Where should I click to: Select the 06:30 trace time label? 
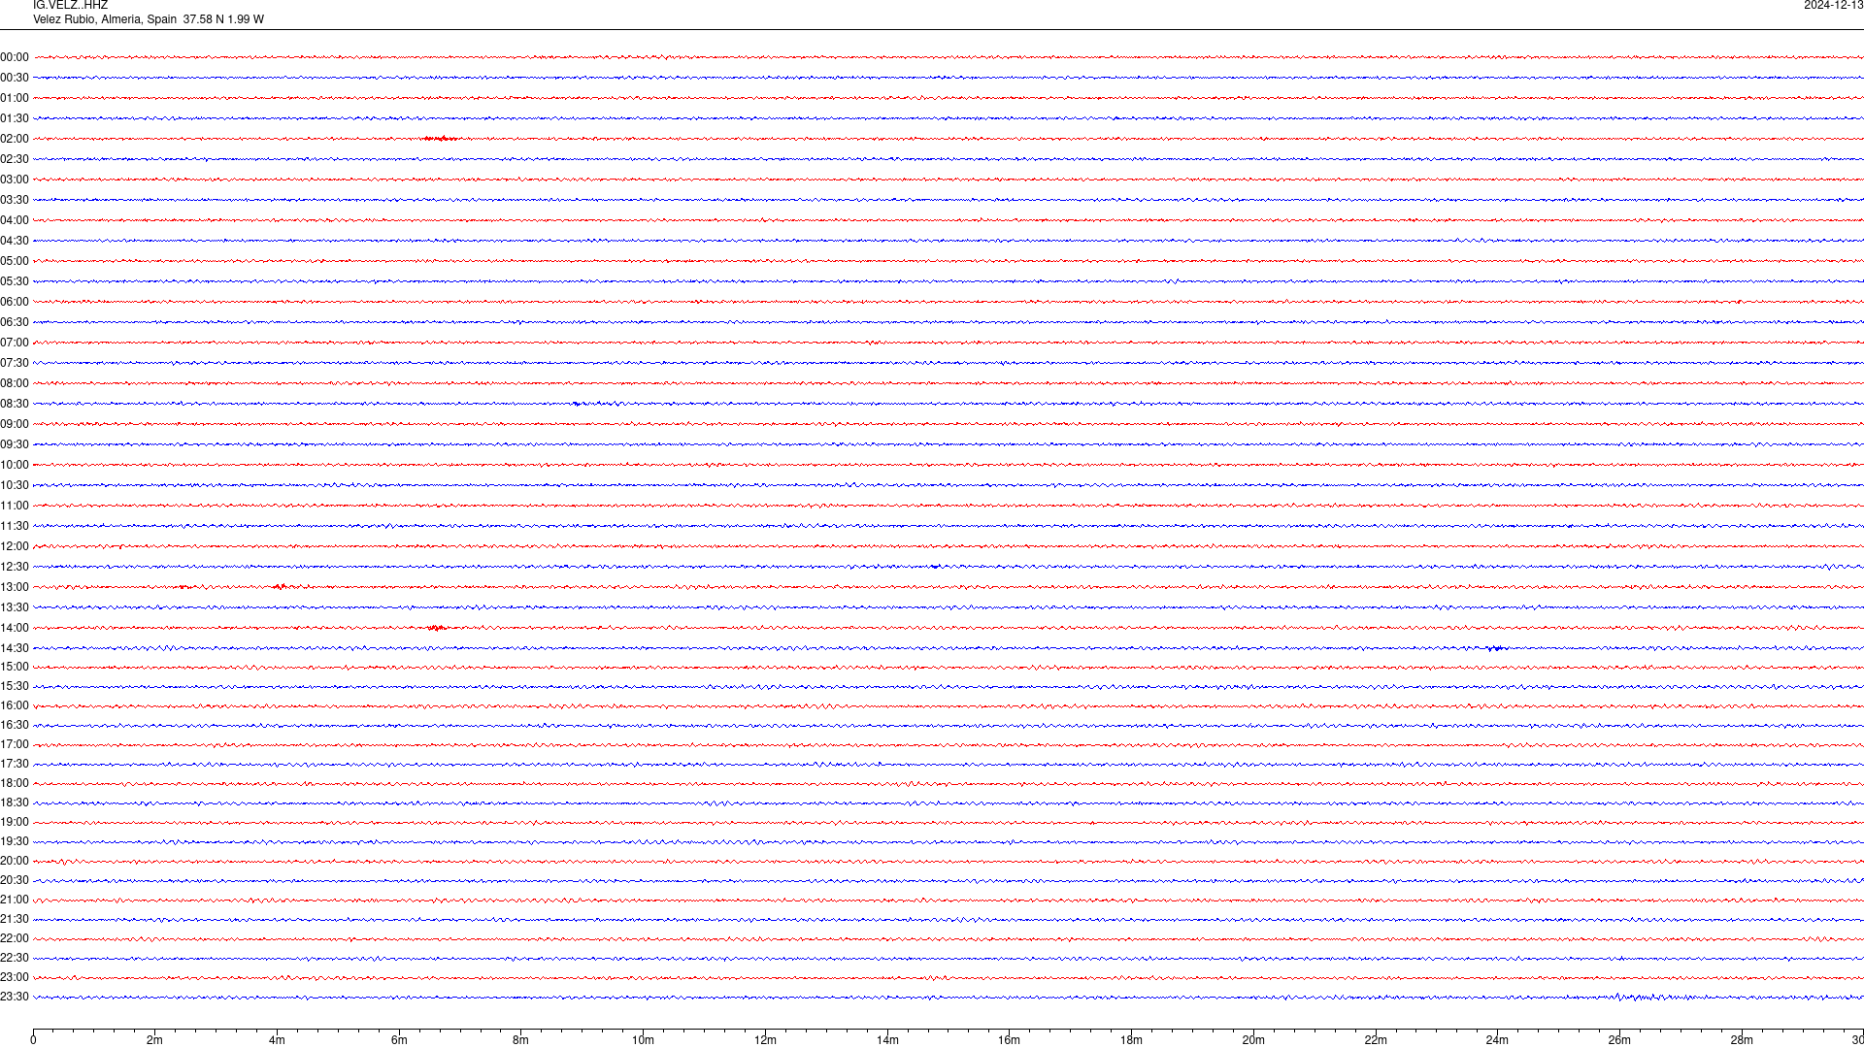point(15,322)
